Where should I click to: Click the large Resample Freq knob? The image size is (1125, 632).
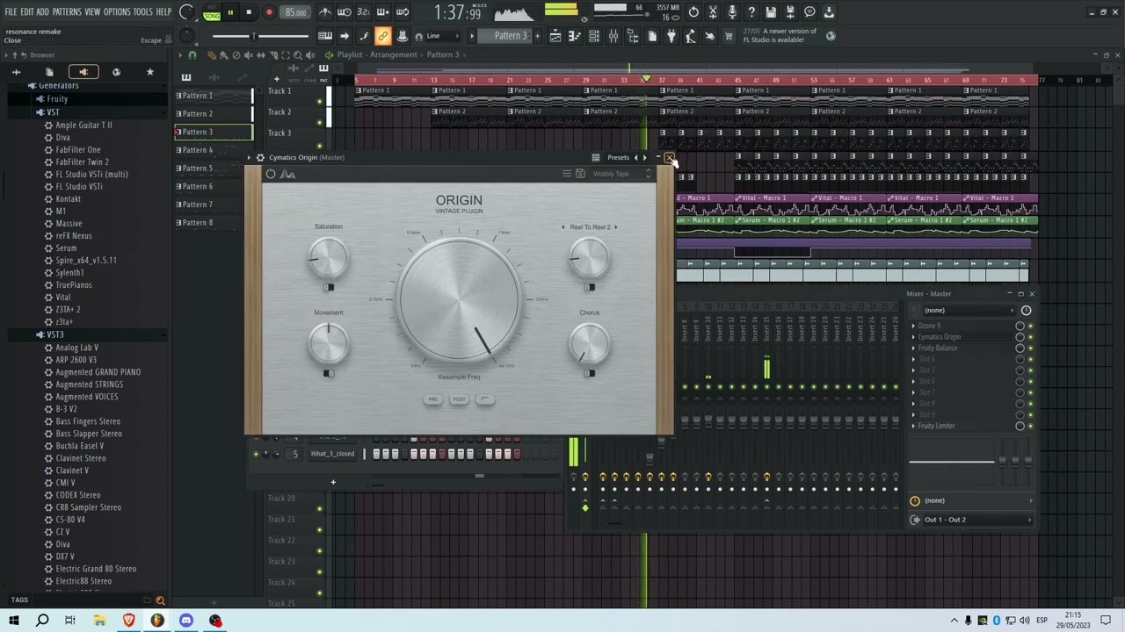tap(459, 299)
